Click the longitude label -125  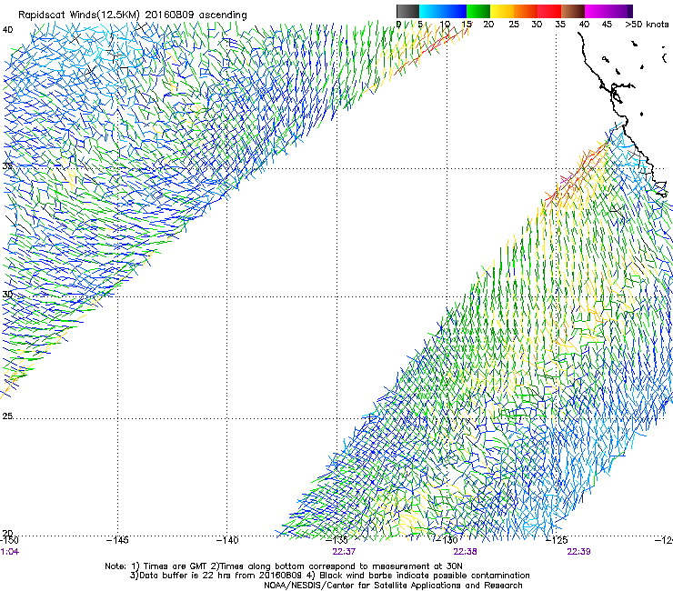coord(557,540)
